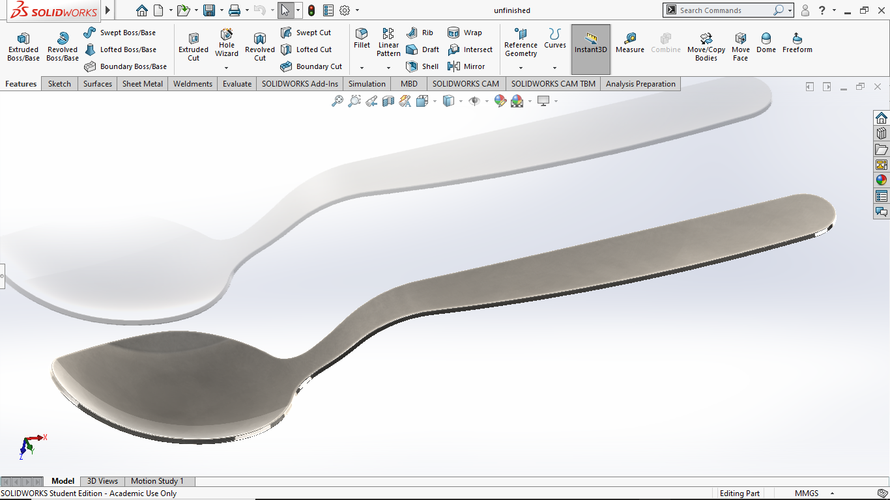
Task: Click Zoom to Area magnifier icon
Action: [x=354, y=101]
